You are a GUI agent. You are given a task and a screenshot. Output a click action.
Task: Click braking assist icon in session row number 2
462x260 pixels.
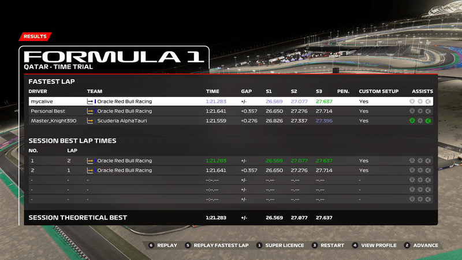[x=428, y=170]
